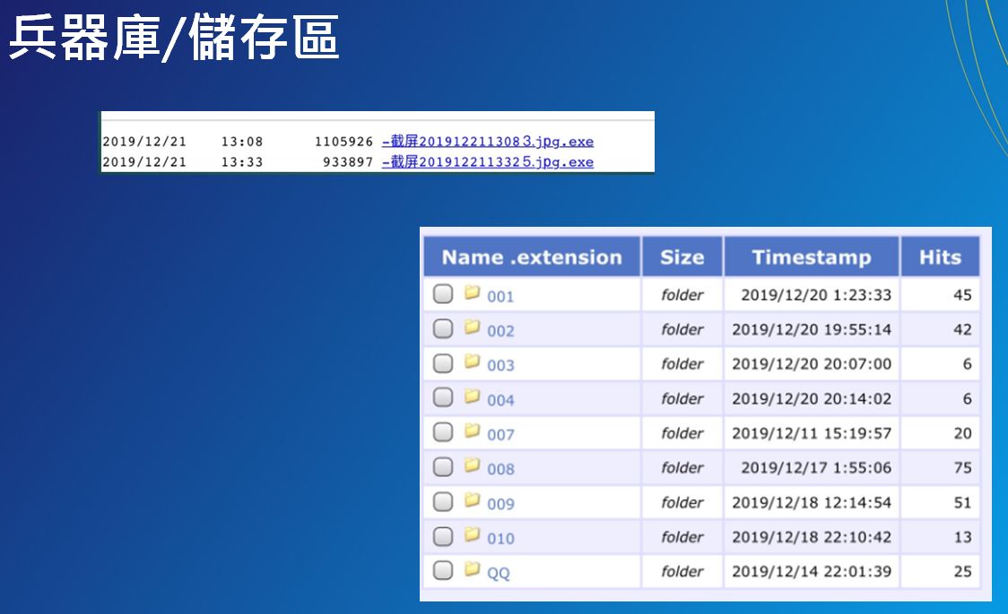Select timestamp 2019/12/20 19:55:14
This screenshot has width=1008, height=614.
812,330
